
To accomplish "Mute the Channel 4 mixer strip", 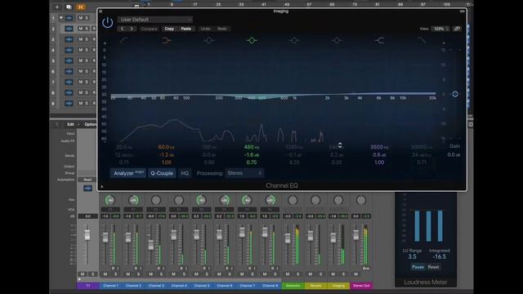I will tap(173, 274).
